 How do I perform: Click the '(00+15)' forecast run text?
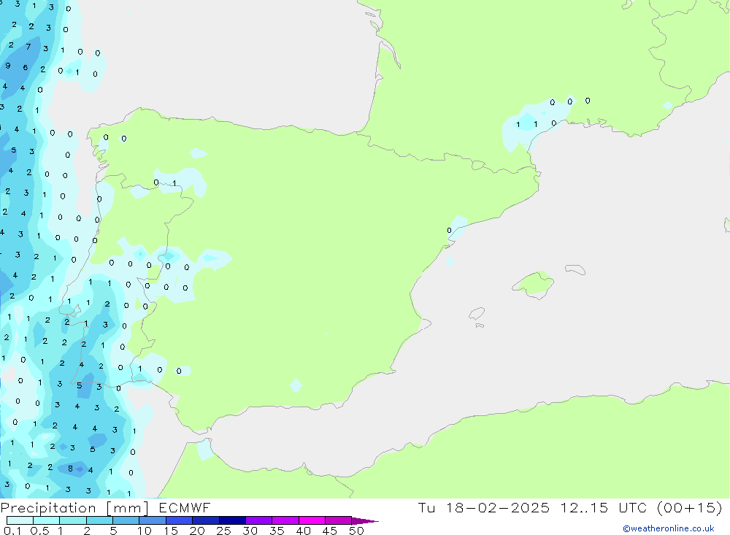coord(690,508)
